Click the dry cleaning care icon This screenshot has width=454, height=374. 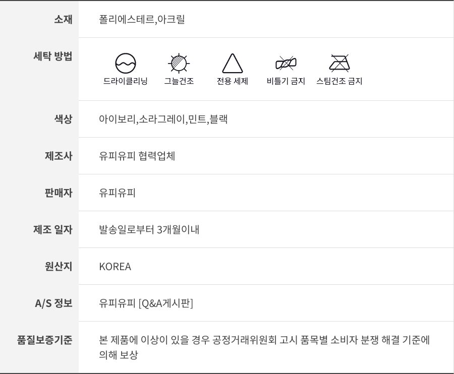coord(126,64)
